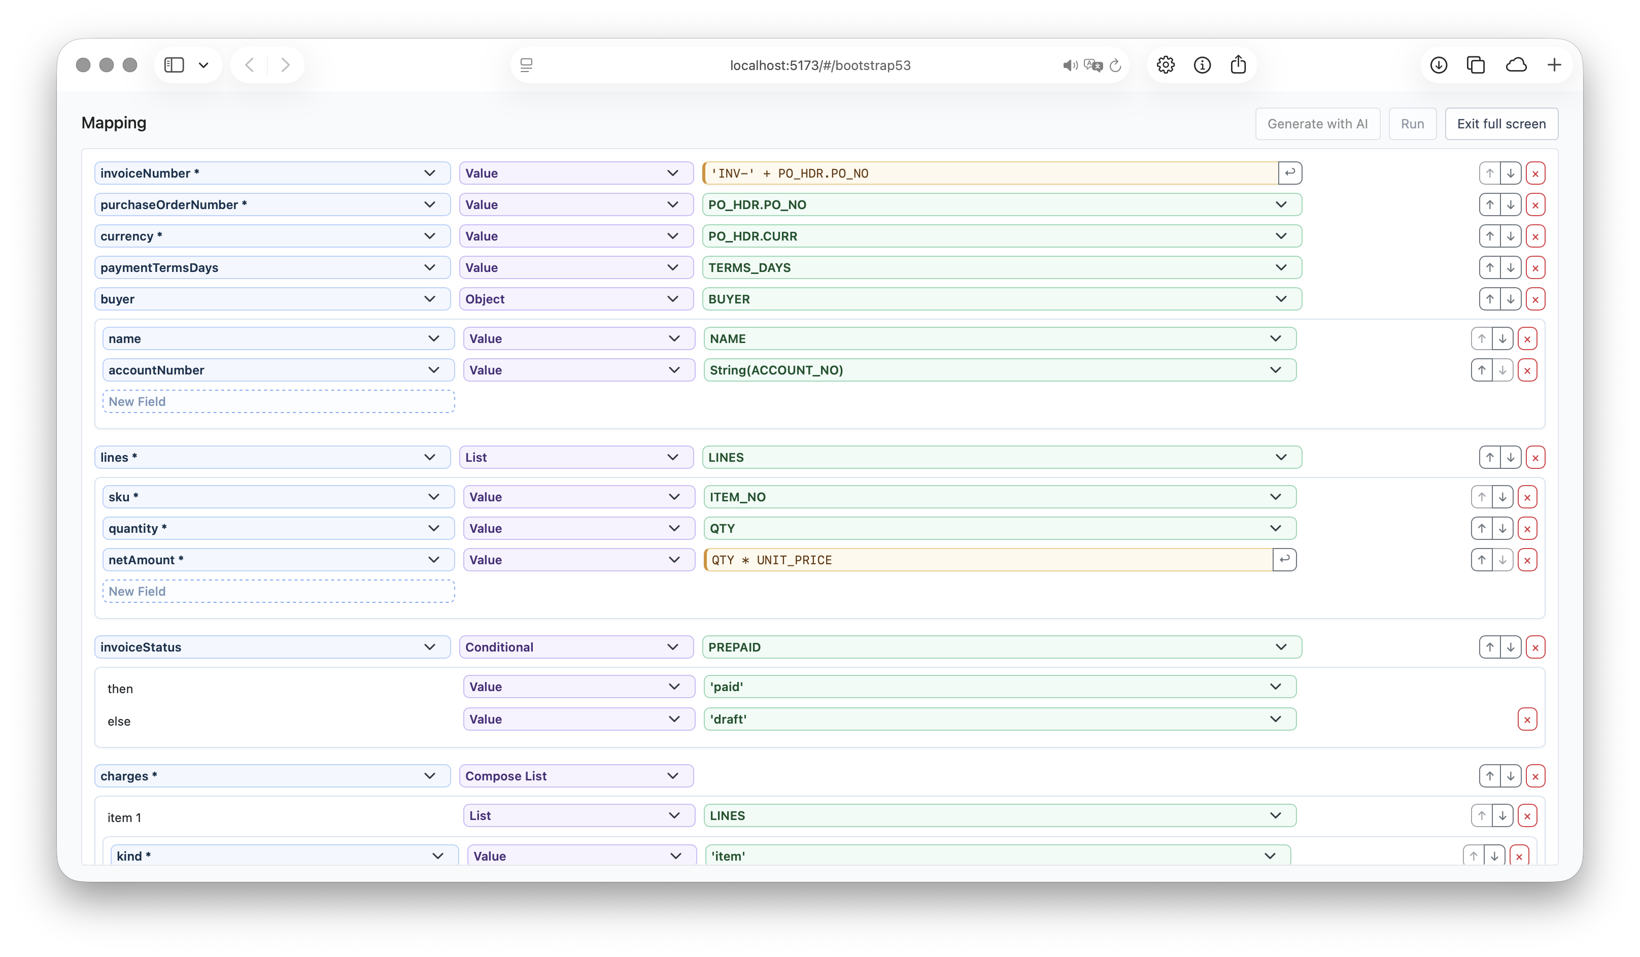
Task: Open the String(ACCOUNT_NO) source dropdown
Action: coord(1000,370)
